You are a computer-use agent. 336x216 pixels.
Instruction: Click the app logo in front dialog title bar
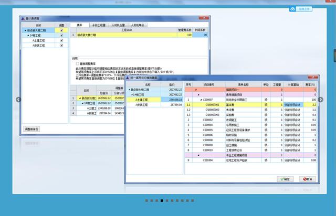click(128, 78)
